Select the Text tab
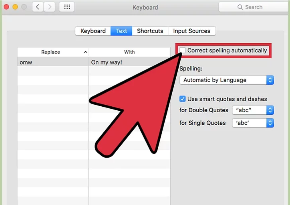Image resolution: width=290 pixels, height=205 pixels. click(121, 31)
